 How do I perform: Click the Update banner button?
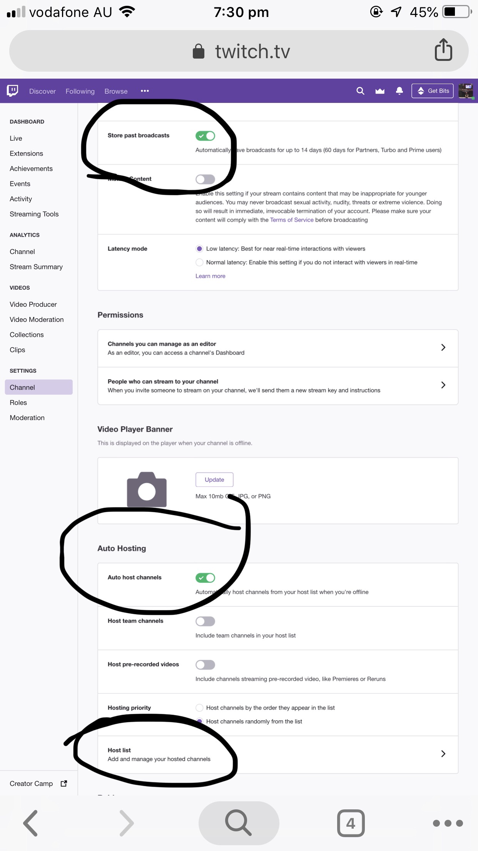(x=214, y=479)
